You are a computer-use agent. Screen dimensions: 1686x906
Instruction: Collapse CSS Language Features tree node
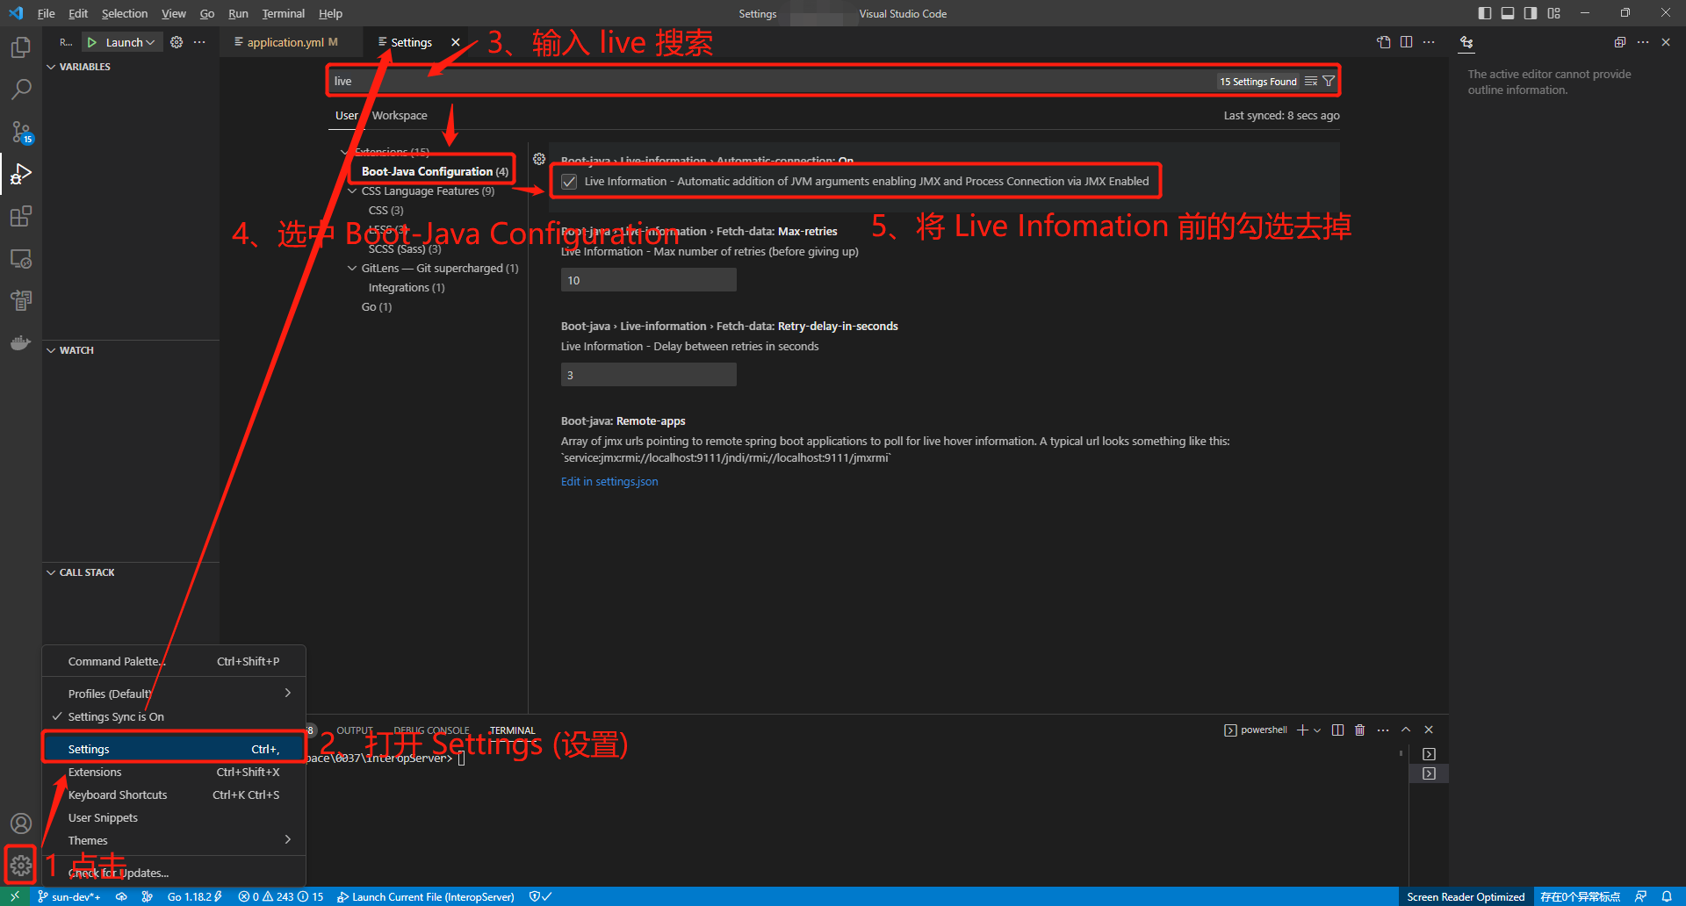[x=352, y=191]
